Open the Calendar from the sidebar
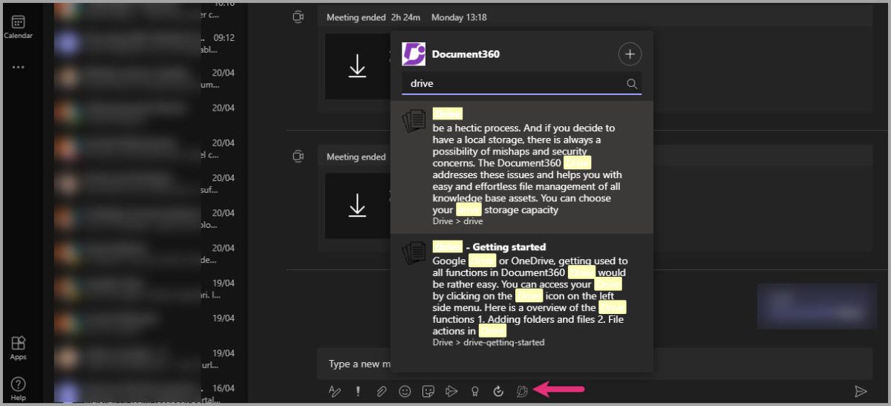The image size is (891, 406). point(18,27)
